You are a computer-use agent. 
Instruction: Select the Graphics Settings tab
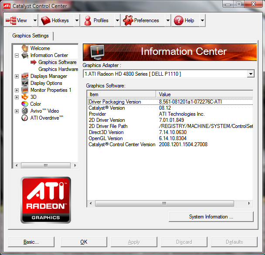coord(31,36)
